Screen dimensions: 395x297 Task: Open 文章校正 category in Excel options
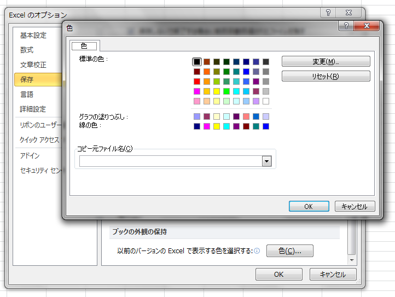pos(33,65)
